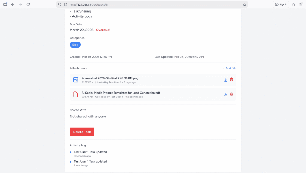Open the browser extensions menu

tap(293, 4)
